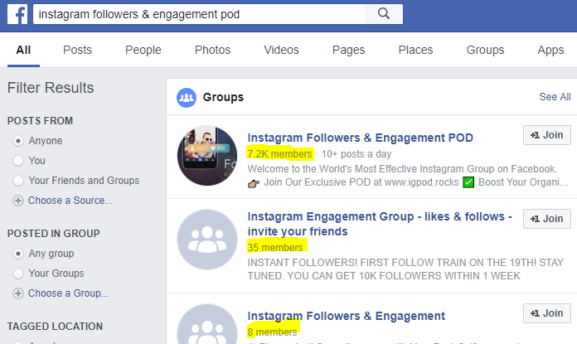The width and height of the screenshot is (577, 344).
Task: Click the 35 members text
Action: click(275, 247)
